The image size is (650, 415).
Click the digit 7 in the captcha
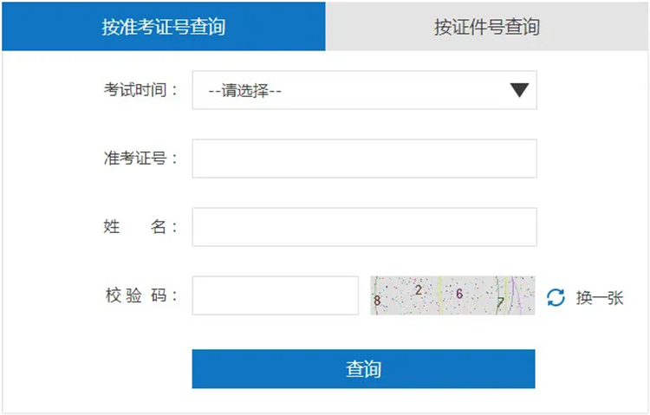pyautogui.click(x=500, y=302)
